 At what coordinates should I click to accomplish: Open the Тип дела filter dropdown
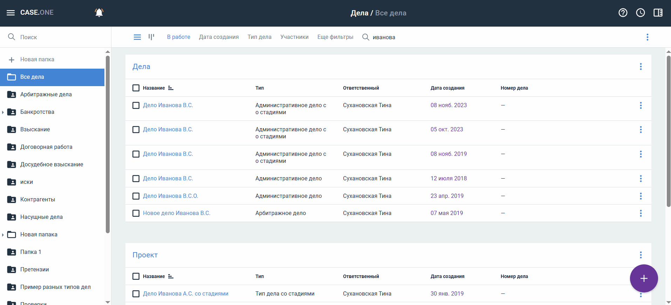pyautogui.click(x=259, y=37)
